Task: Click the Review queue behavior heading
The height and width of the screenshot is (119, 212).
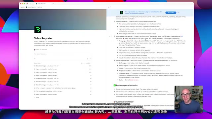Action: coord(127,85)
